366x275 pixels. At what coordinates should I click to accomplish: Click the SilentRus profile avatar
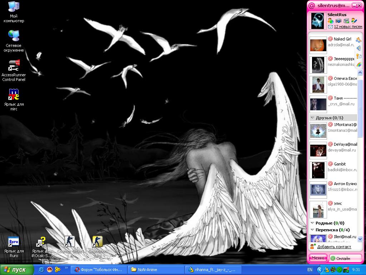317,21
